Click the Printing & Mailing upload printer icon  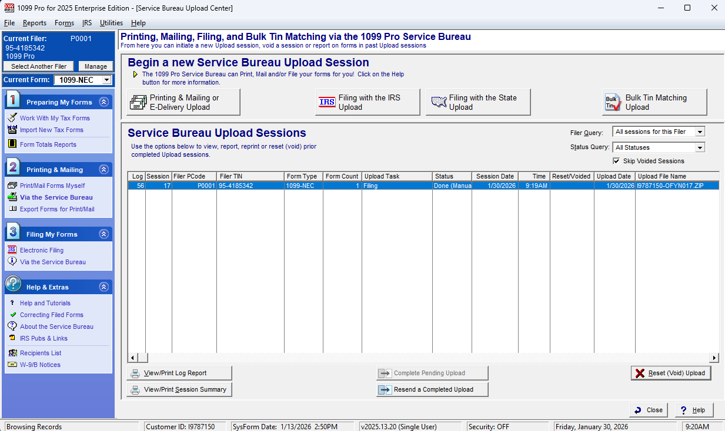(138, 102)
